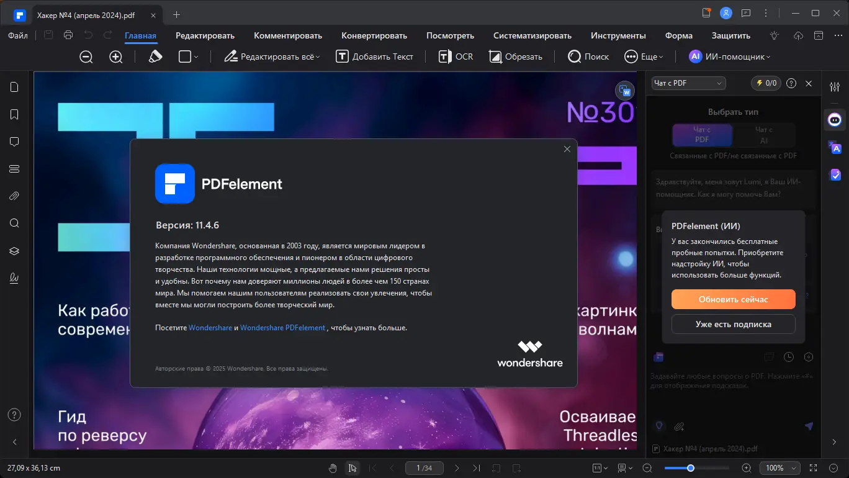The height and width of the screenshot is (478, 849).
Task: Click the Уже есть подписка button
Action: (x=734, y=324)
